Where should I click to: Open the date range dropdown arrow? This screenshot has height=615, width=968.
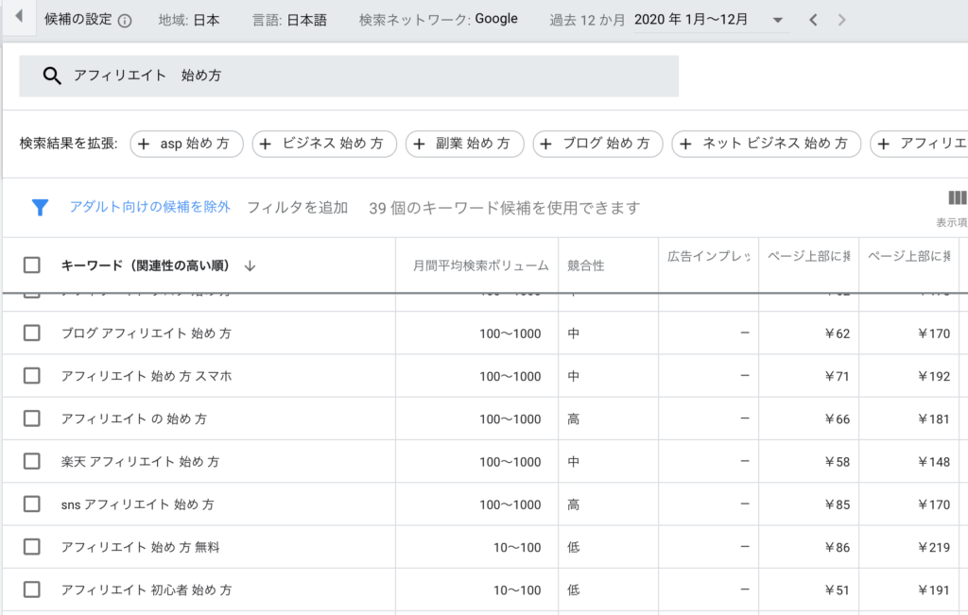coord(778,21)
